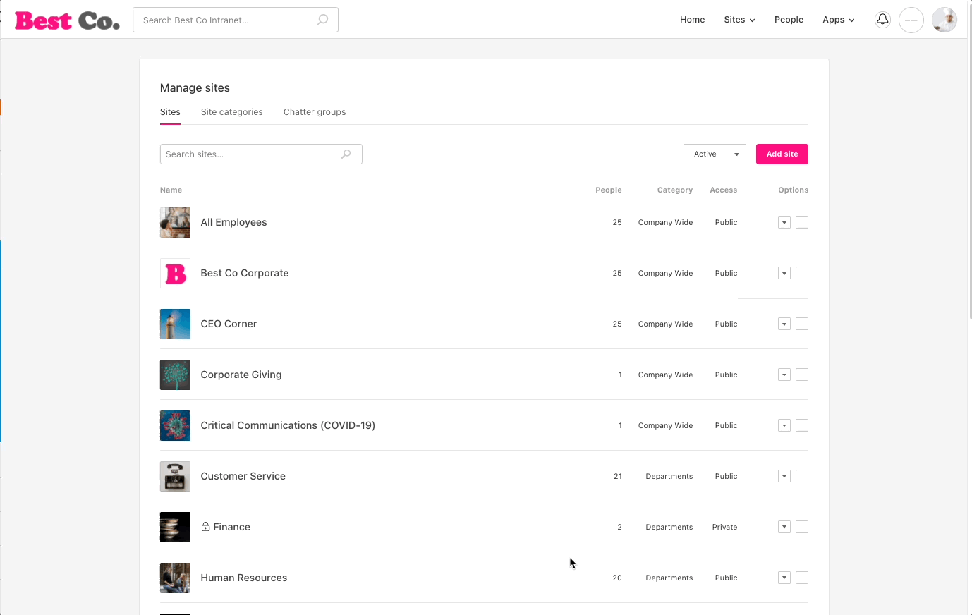Open the user profile avatar
Image resolution: width=972 pixels, height=615 pixels.
point(944,20)
